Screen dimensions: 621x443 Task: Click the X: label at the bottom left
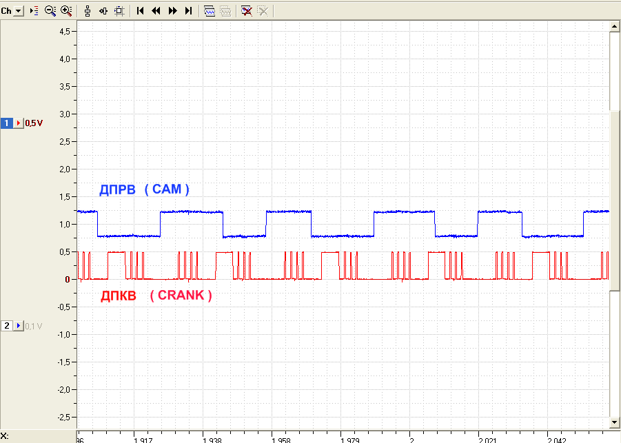click(x=5, y=436)
